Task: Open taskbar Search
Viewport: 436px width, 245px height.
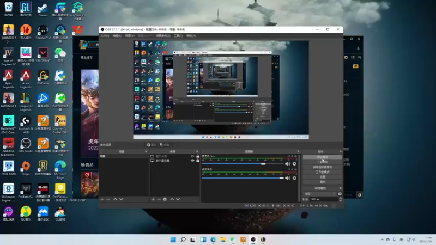Action: (183, 240)
